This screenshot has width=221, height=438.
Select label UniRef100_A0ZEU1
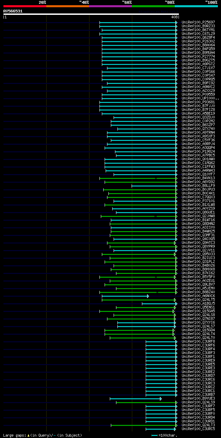(198, 280)
